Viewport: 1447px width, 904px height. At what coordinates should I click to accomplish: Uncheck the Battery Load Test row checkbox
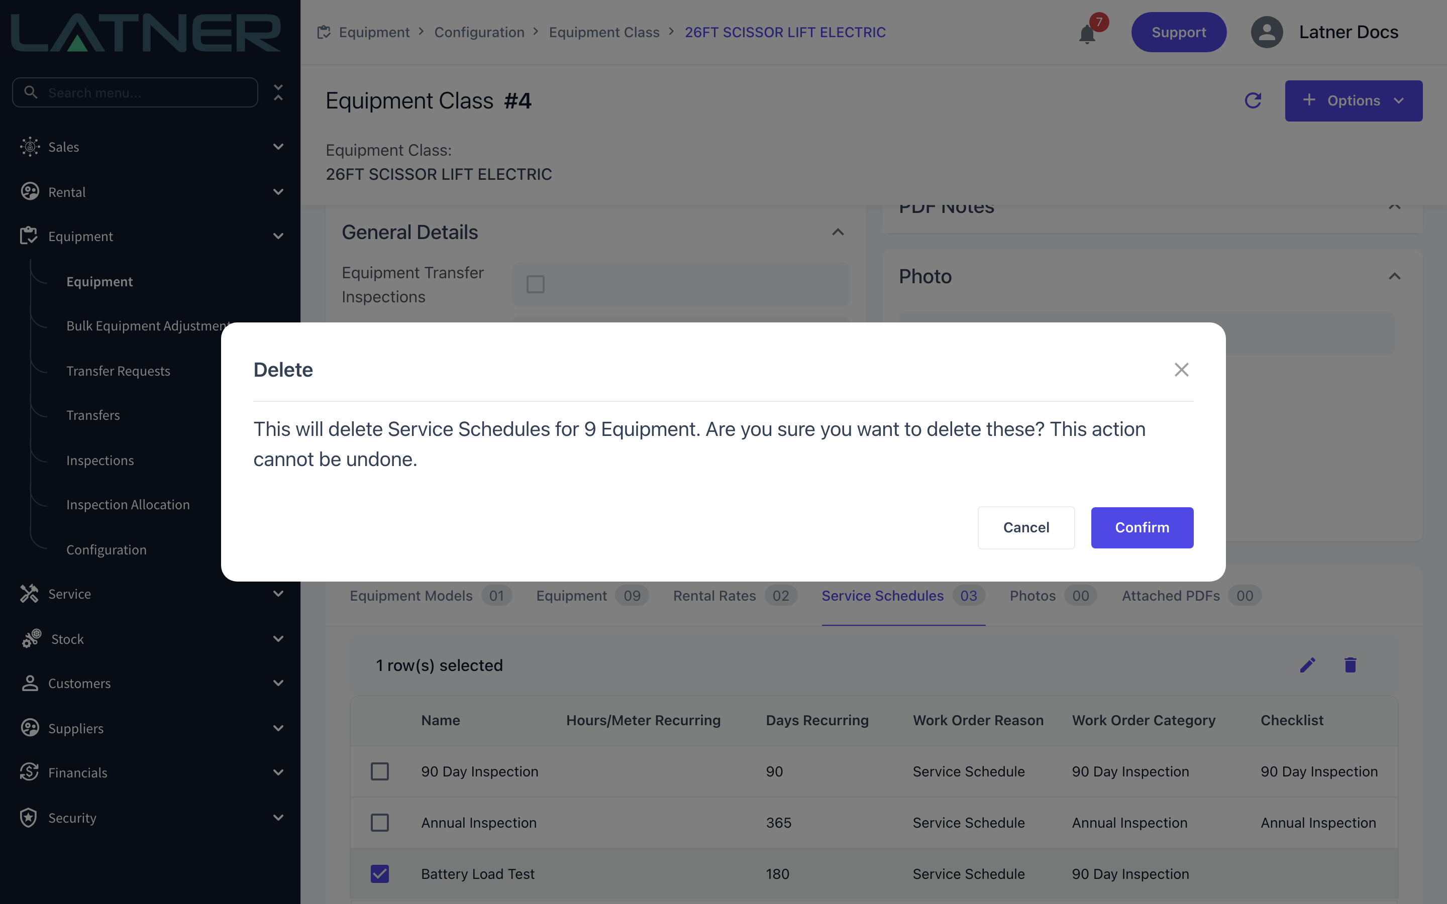(x=380, y=873)
